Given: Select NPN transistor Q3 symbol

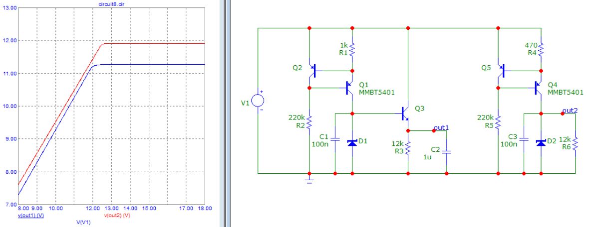Looking at the screenshot, I should click(x=405, y=114).
